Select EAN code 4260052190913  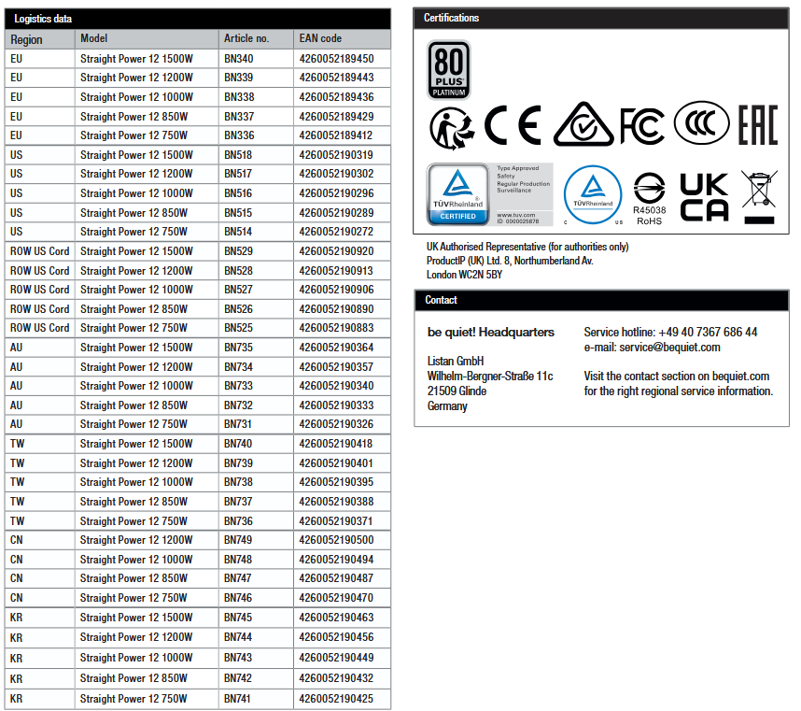click(336, 270)
